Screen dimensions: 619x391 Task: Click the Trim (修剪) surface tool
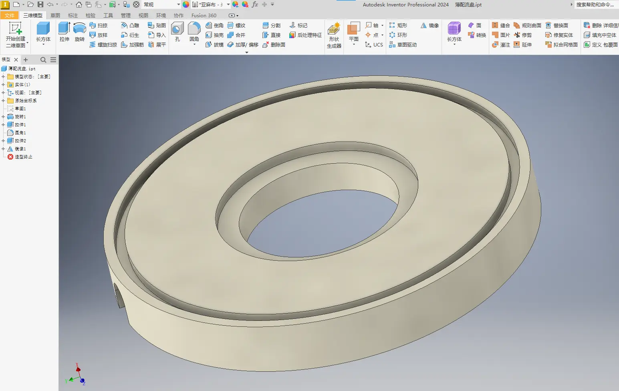pyautogui.click(x=523, y=35)
